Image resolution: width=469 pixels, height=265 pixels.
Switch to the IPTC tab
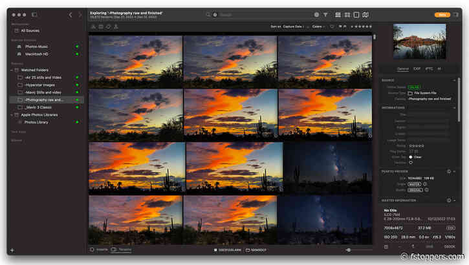click(x=429, y=69)
